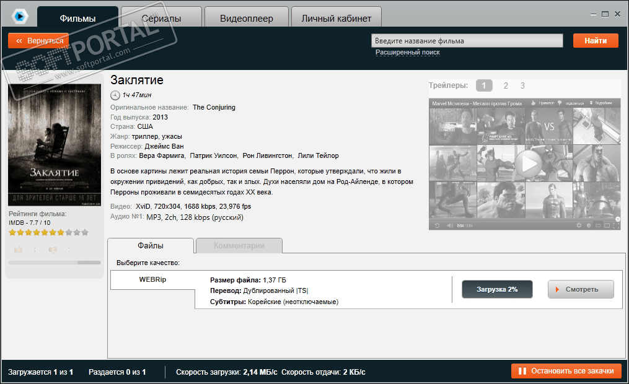629x384 pixels.
Task: Click the Скорость загрузки 2,14 МБ/с status
Action: 227,372
